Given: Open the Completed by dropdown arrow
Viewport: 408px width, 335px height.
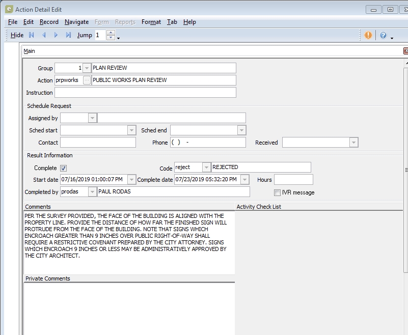Looking at the screenshot, I should pyautogui.click(x=92, y=191).
